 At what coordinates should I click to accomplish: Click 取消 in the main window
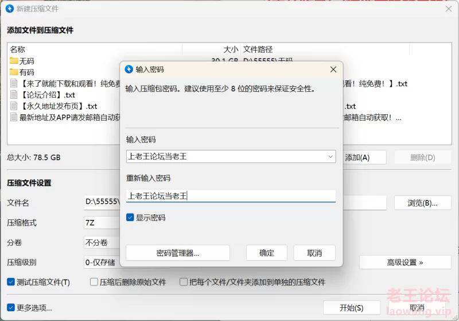(417, 308)
